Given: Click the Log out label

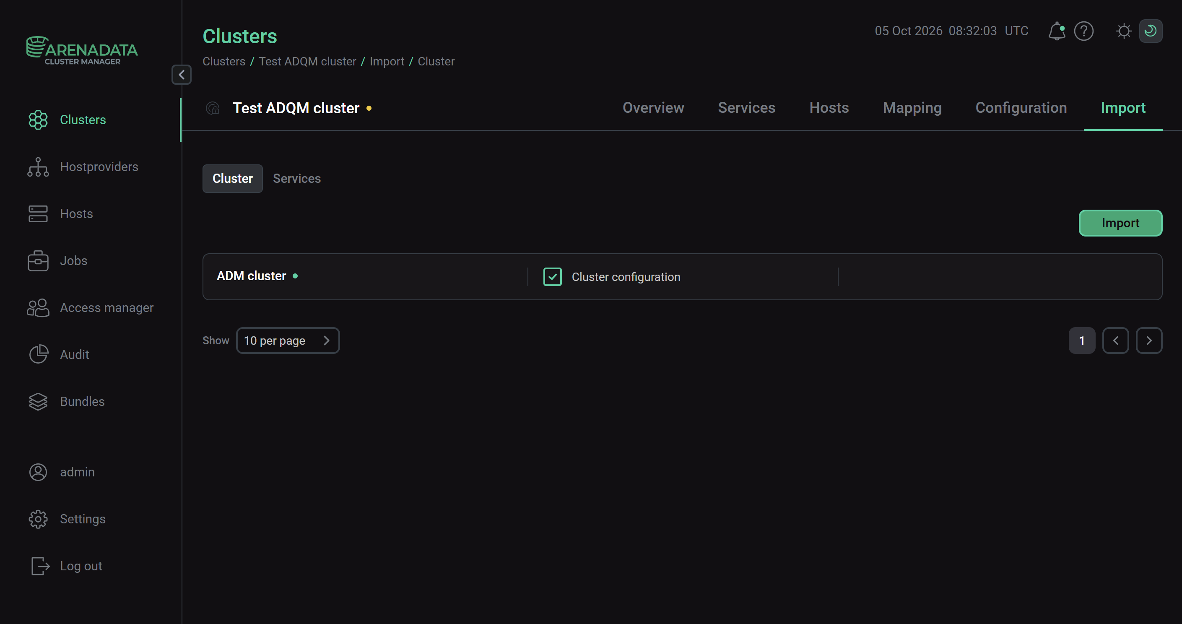Looking at the screenshot, I should click(81, 566).
